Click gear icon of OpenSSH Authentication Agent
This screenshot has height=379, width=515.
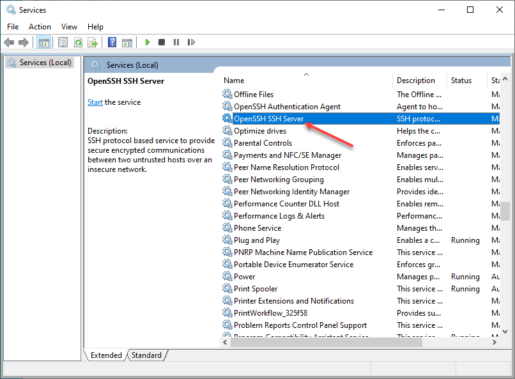227,106
